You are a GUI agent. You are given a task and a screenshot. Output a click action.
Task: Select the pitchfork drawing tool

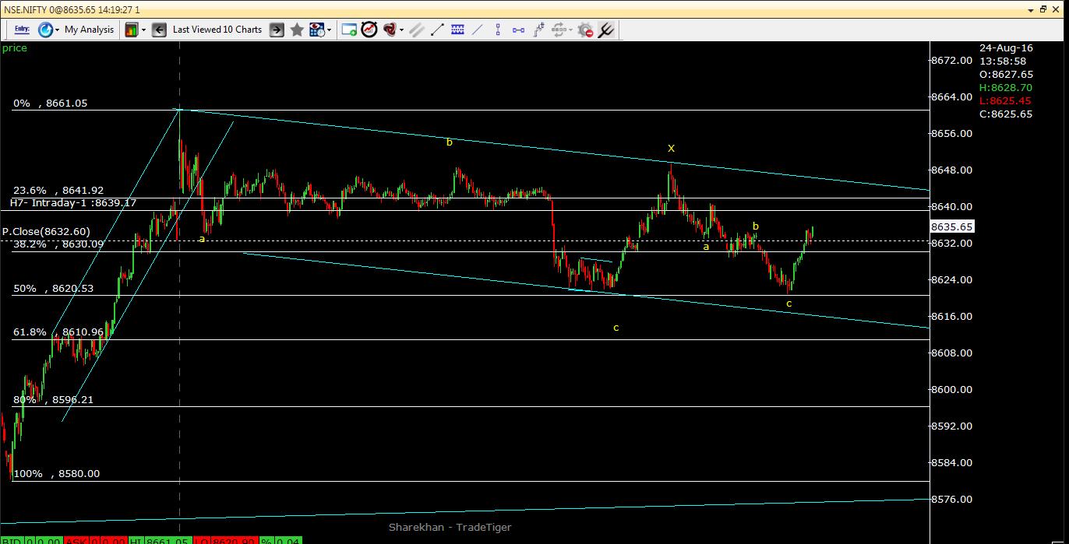click(605, 30)
